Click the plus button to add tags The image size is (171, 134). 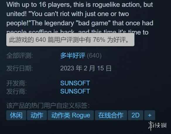150,115
